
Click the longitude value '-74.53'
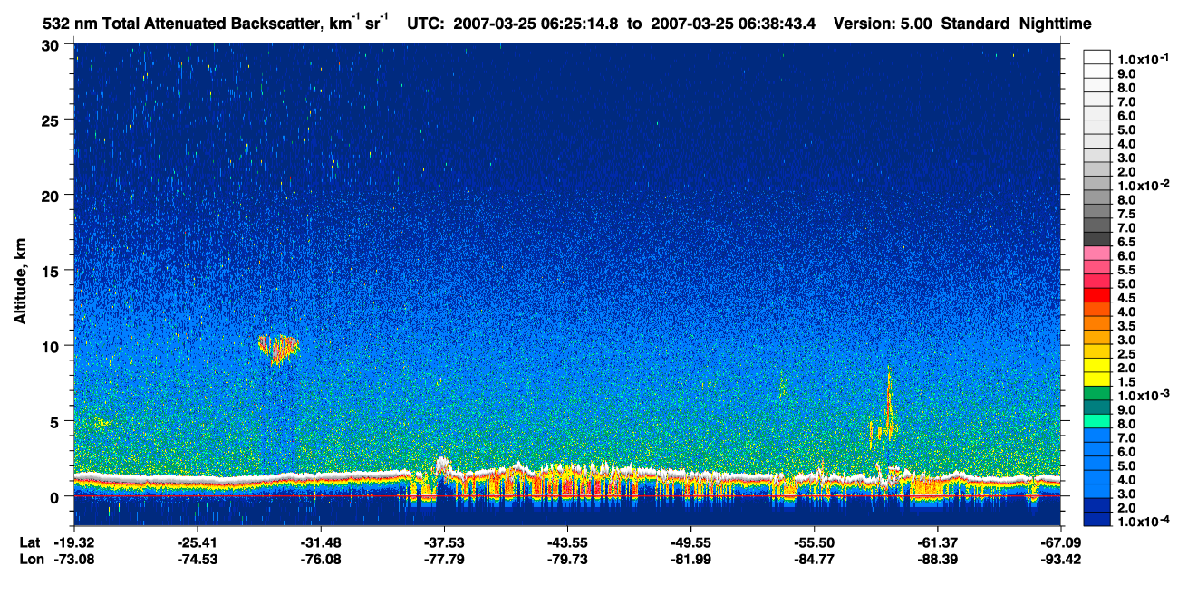coord(197,559)
